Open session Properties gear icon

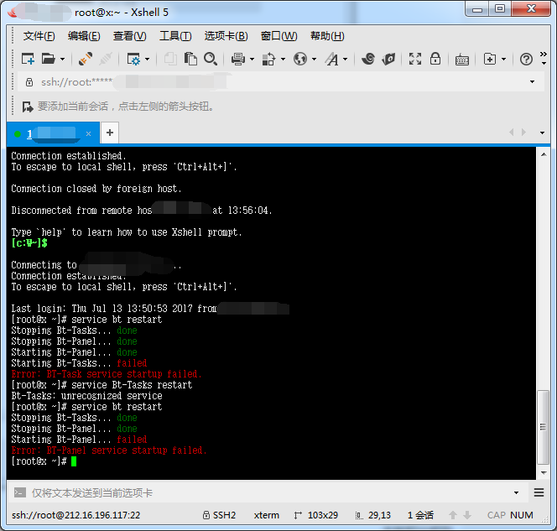pyautogui.click(x=133, y=59)
